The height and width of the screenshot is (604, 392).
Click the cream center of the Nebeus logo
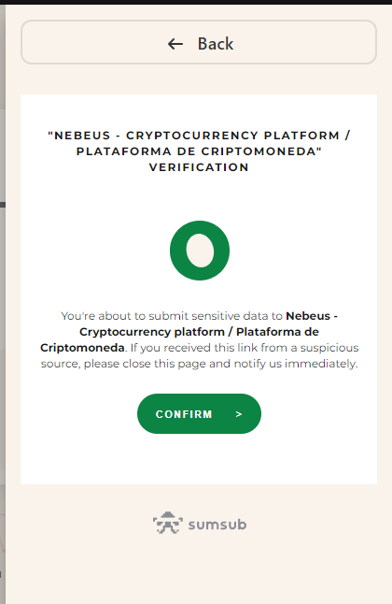[200, 251]
